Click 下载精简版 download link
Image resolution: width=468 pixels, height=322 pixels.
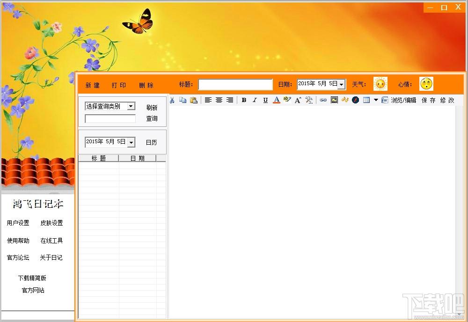[x=32, y=278]
